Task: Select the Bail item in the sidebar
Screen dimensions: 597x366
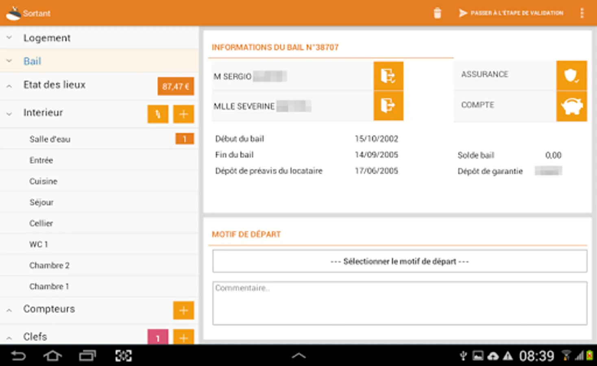Action: coord(33,61)
